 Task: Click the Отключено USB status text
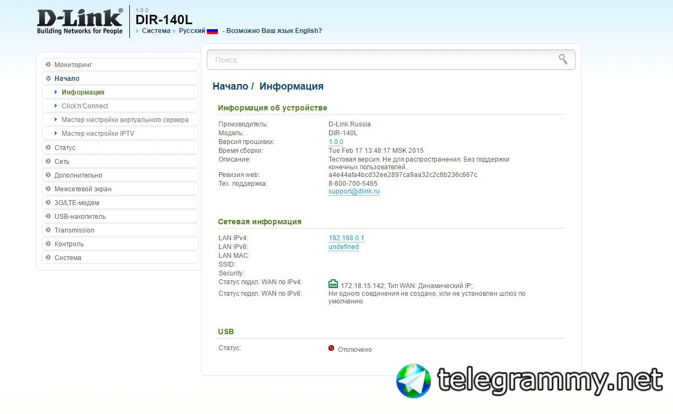(355, 350)
